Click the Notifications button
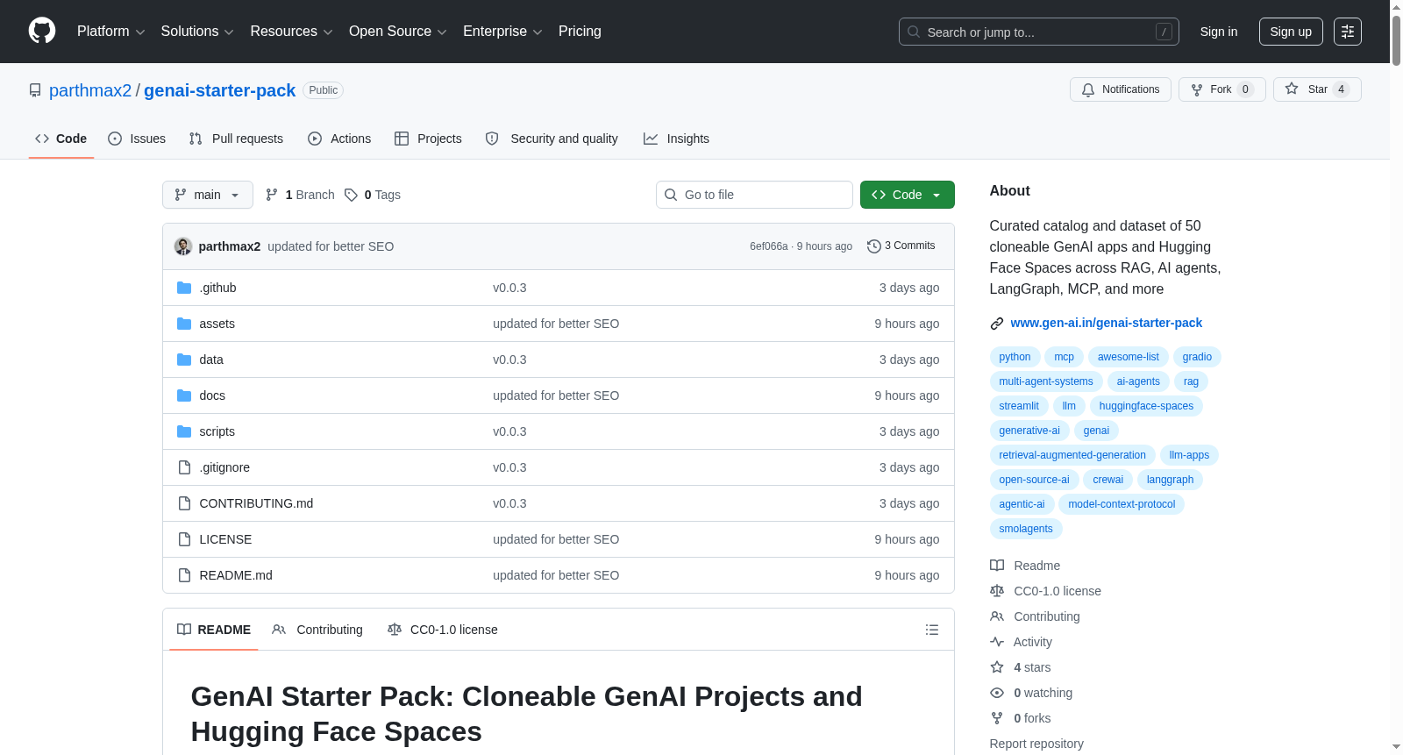This screenshot has width=1403, height=755. (x=1121, y=89)
